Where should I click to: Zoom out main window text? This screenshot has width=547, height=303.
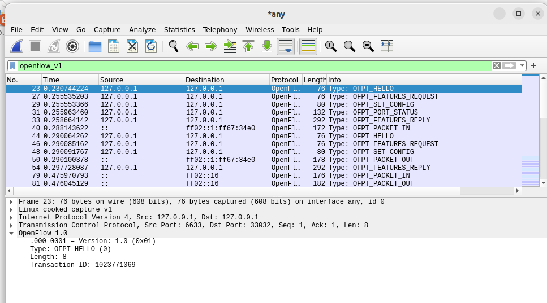point(349,46)
